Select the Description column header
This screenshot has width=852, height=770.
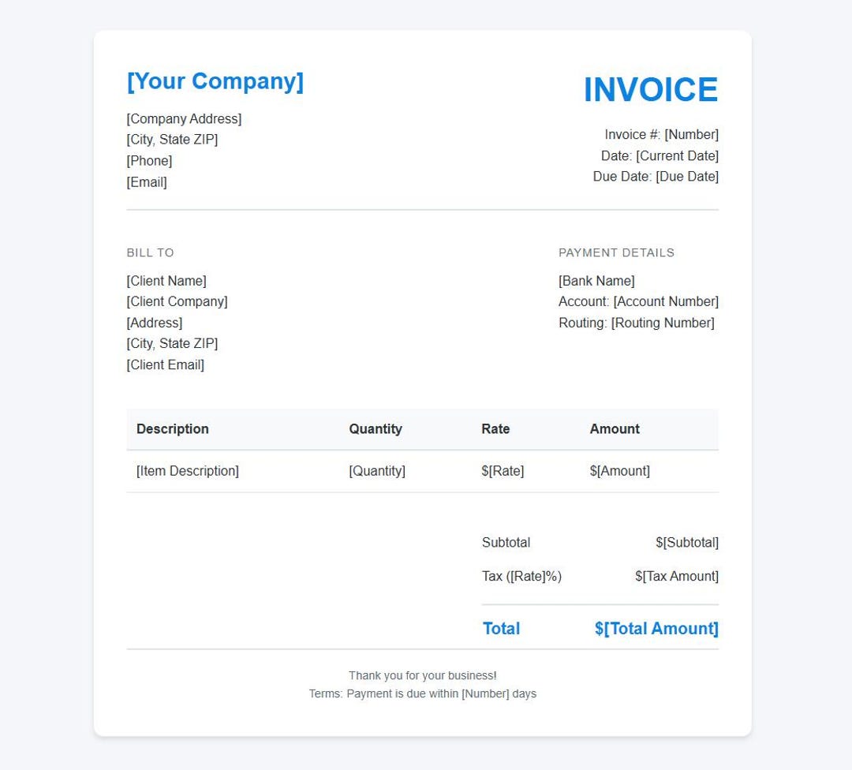click(x=172, y=428)
